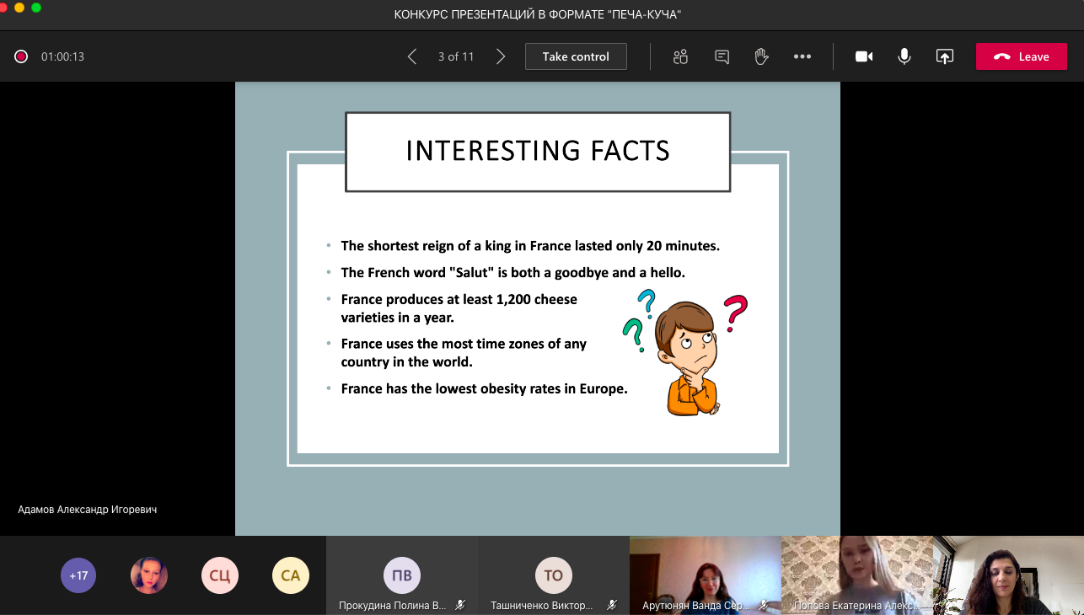Open the share content tray

(x=945, y=56)
